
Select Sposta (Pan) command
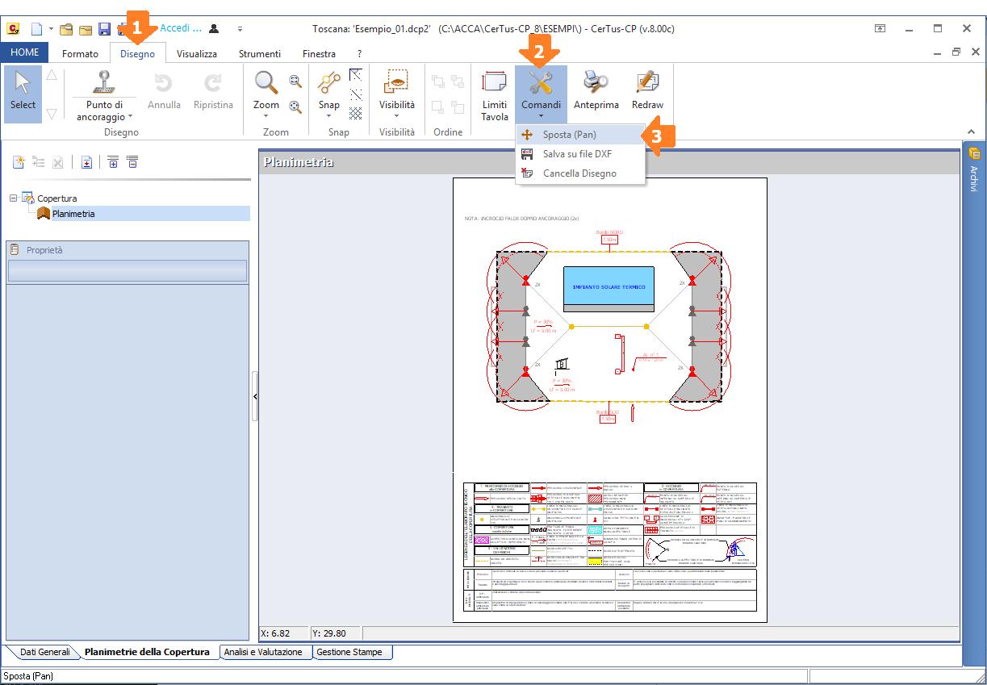point(570,135)
